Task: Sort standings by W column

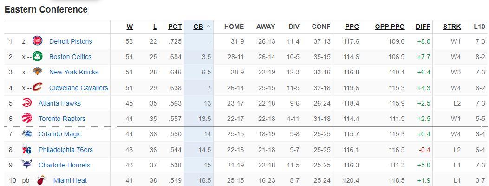Action: 130,27
